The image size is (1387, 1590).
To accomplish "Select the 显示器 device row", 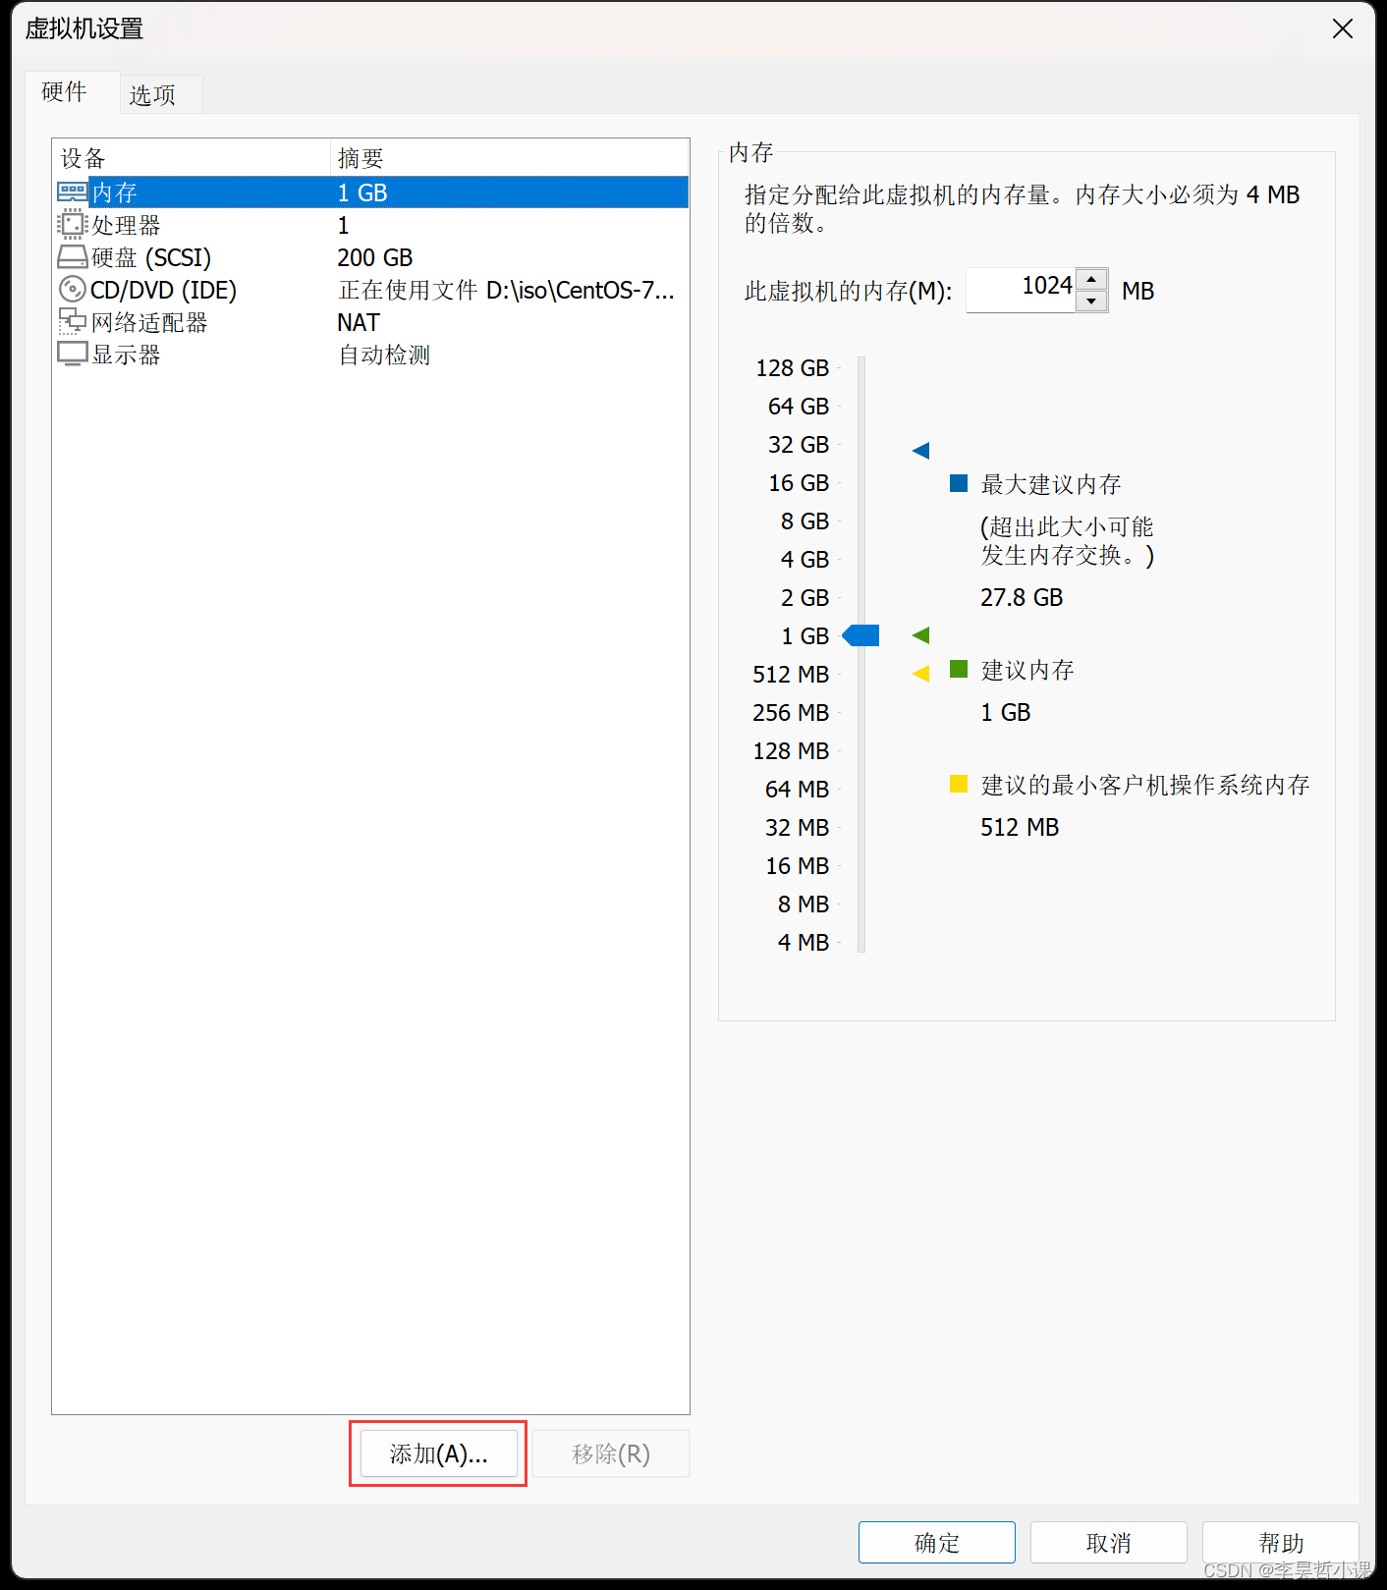I will (x=371, y=355).
